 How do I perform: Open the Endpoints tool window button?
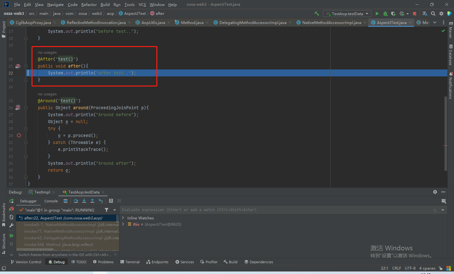157,262
